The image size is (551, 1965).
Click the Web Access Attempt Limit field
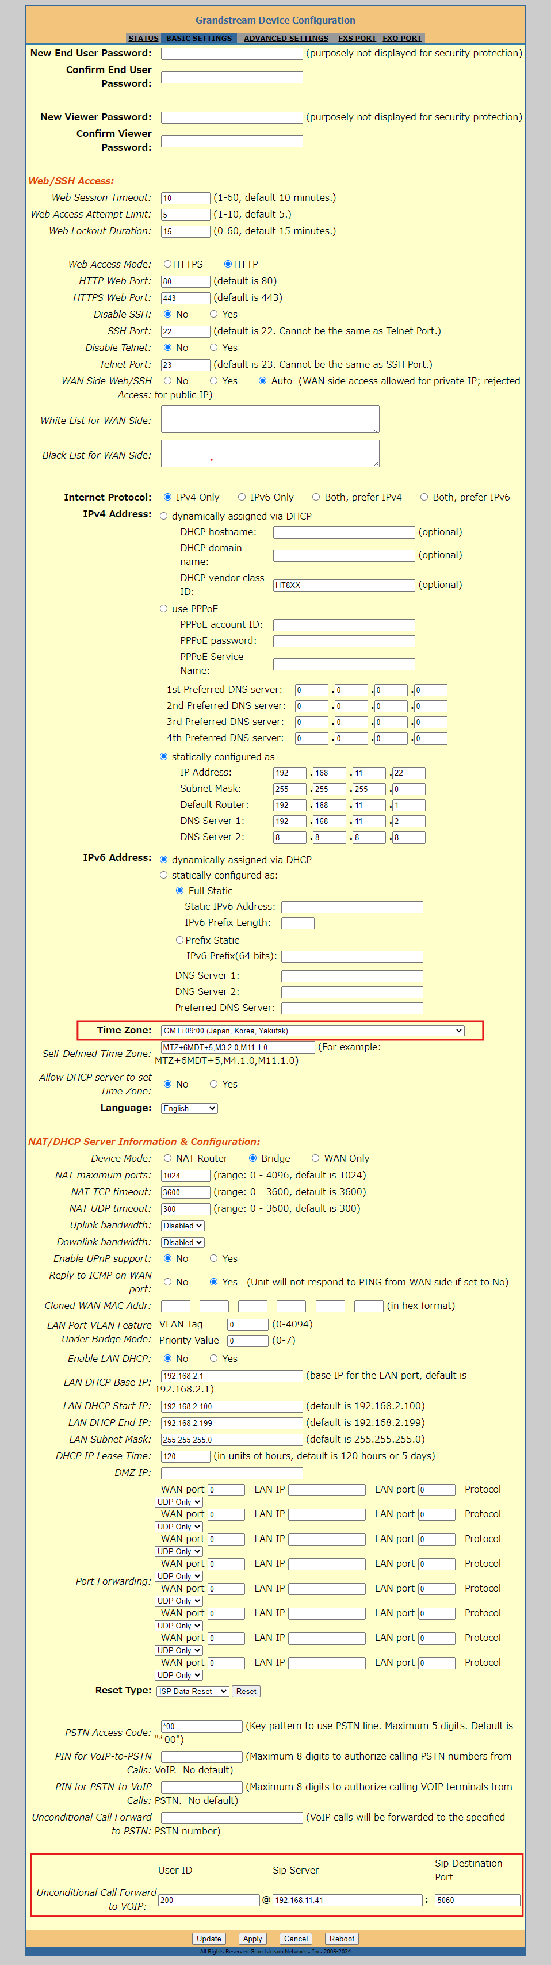coord(185,215)
